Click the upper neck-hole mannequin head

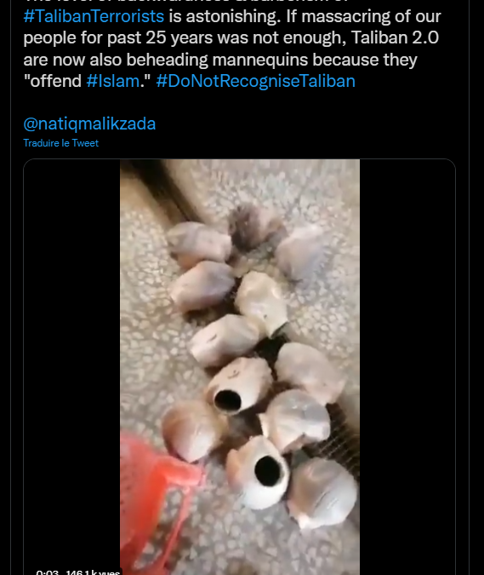[240, 385]
